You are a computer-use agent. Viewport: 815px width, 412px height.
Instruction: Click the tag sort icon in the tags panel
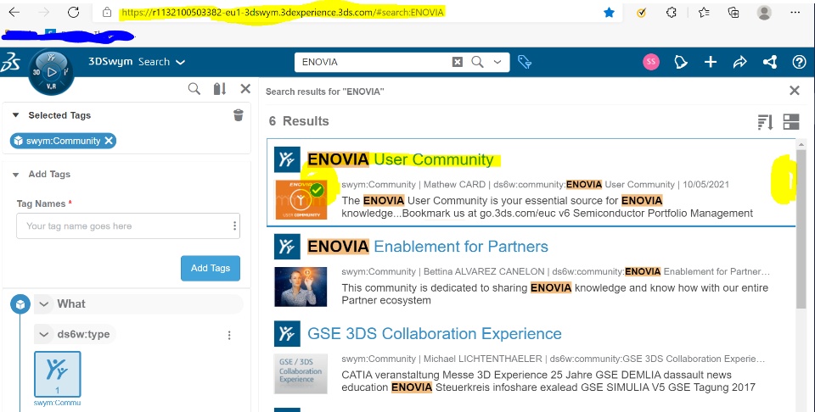coord(220,89)
